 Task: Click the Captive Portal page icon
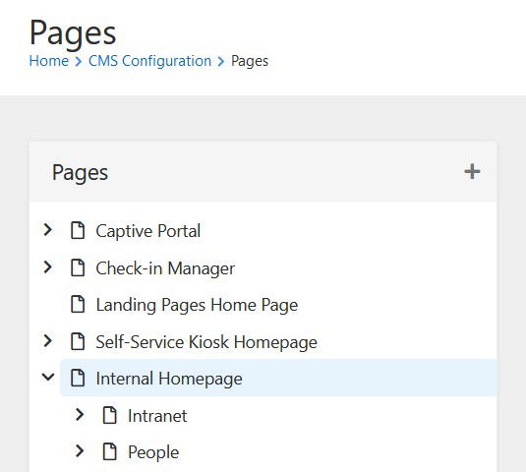point(78,230)
